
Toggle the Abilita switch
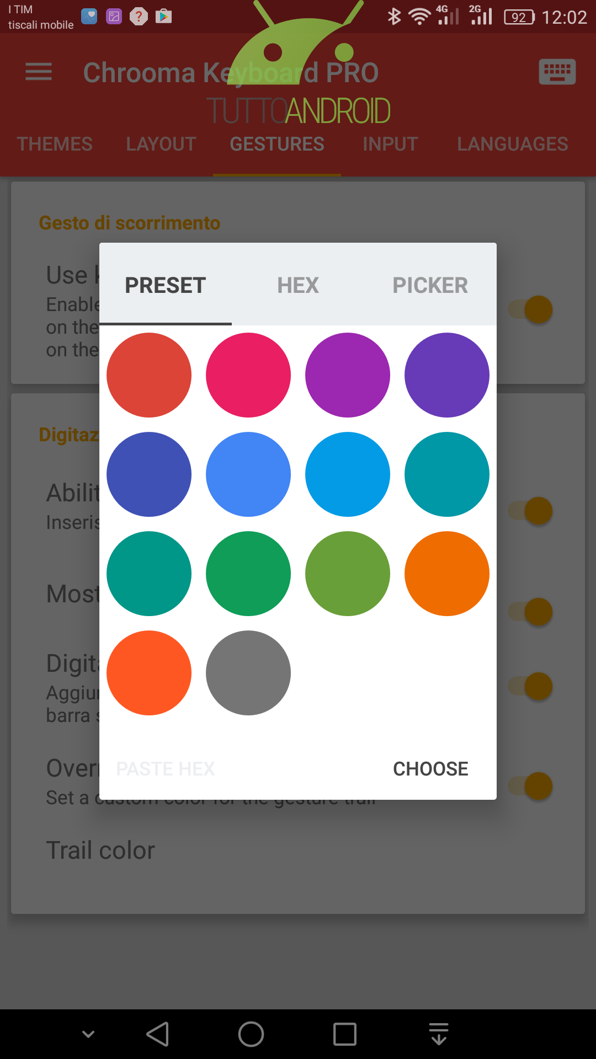531,511
